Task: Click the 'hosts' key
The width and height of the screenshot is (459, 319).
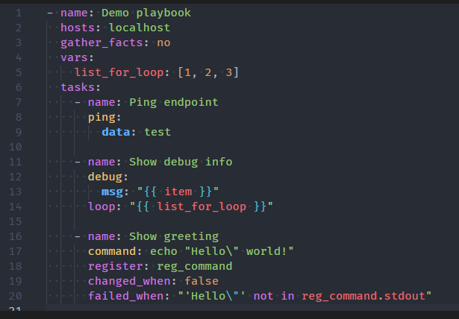Action: [x=78, y=28]
